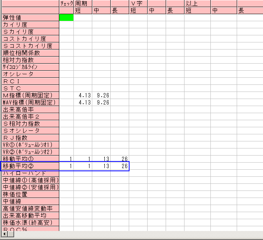Click the 以上 column header

[197, 4]
